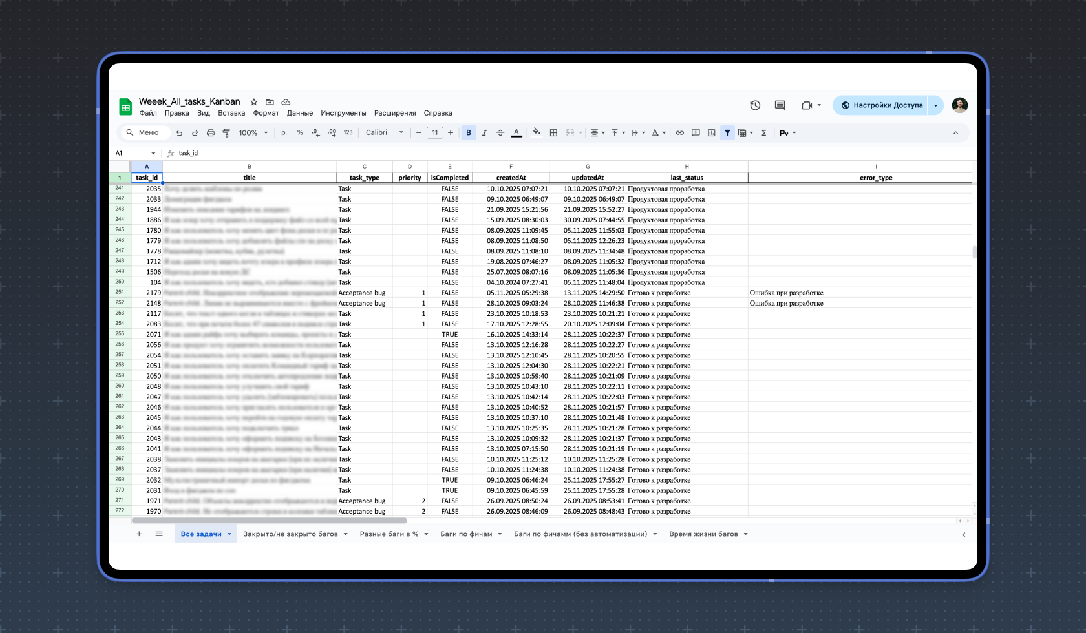Open the Данные menu
The image size is (1086, 633).
click(x=300, y=113)
